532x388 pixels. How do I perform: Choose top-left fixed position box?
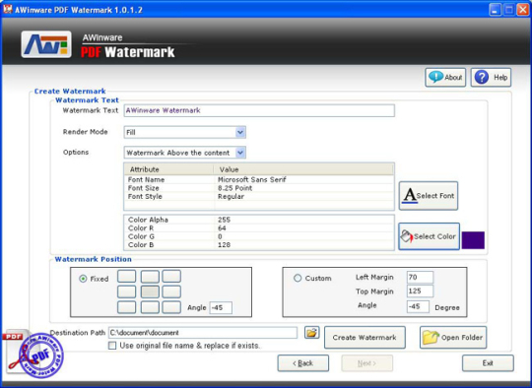[126, 277]
